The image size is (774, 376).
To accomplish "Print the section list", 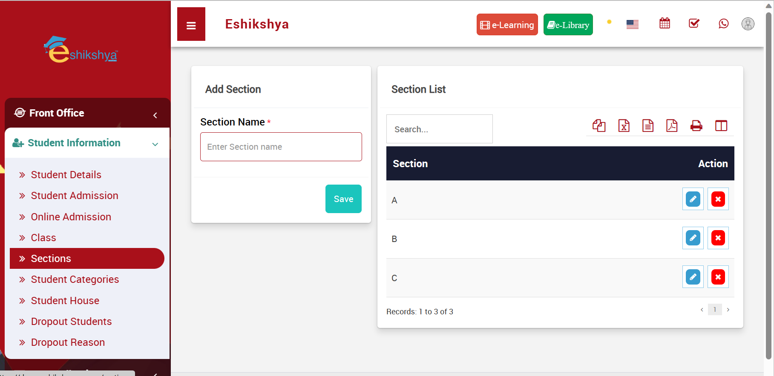I will tap(696, 126).
